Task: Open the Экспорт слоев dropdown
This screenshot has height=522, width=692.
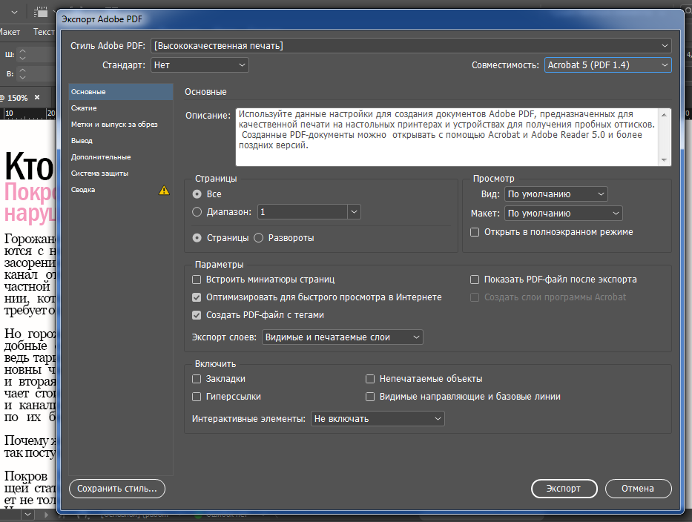Action: [x=343, y=337]
